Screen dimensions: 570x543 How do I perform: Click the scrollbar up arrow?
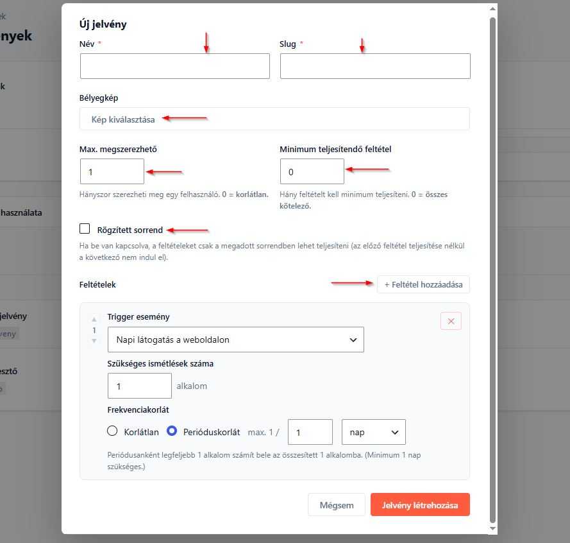click(x=492, y=9)
